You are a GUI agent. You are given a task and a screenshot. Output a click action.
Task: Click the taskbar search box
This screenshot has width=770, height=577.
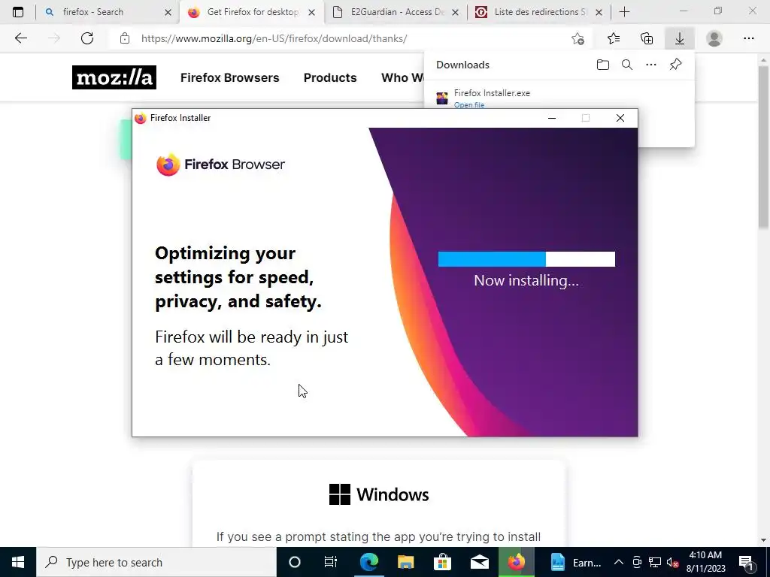point(156,562)
